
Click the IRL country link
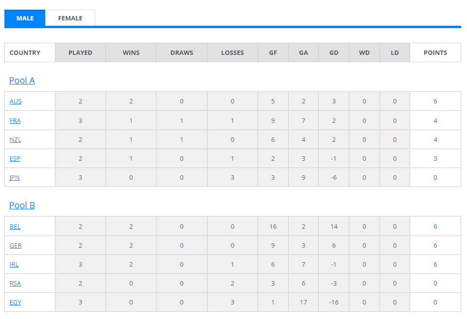click(x=14, y=265)
